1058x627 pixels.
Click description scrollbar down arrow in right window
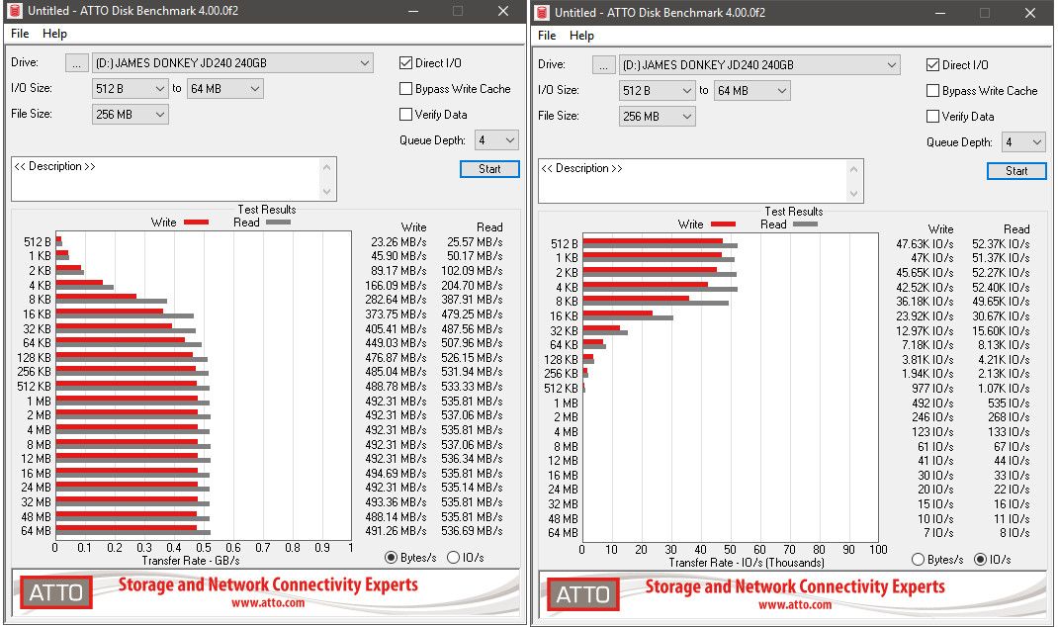click(x=854, y=193)
